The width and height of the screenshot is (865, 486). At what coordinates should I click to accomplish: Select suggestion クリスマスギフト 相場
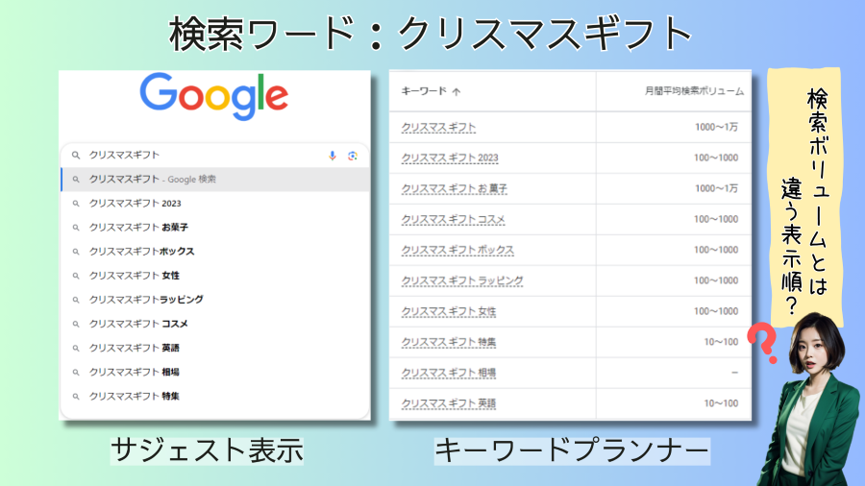(215, 372)
